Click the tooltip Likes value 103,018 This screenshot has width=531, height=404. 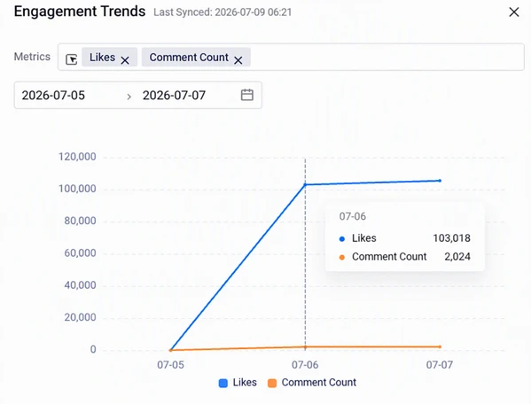(451, 238)
